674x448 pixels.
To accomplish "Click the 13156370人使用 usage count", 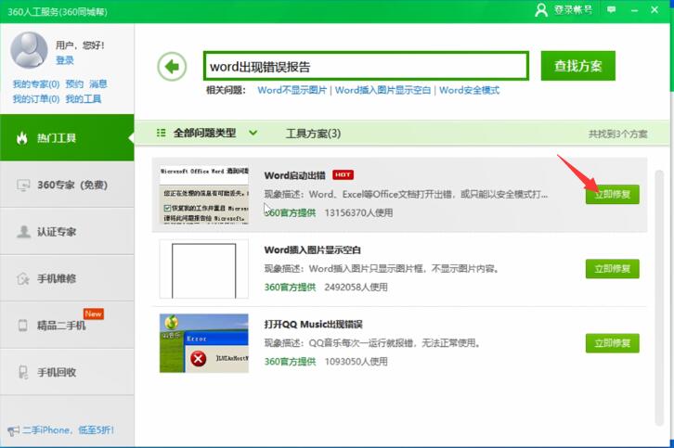I will point(358,212).
